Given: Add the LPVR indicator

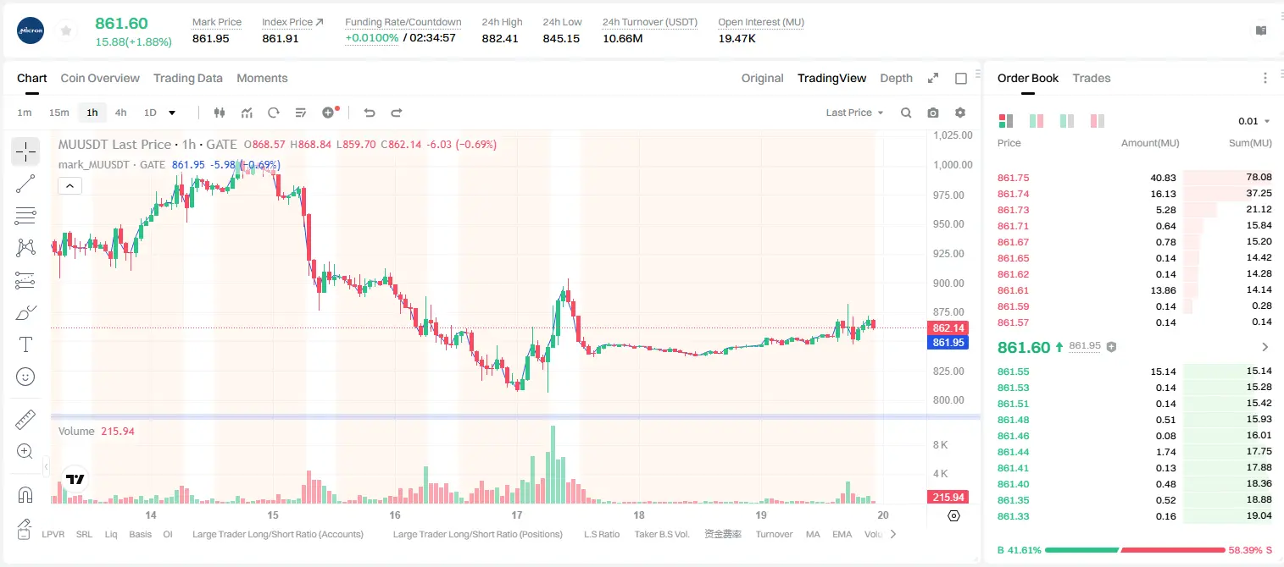Looking at the screenshot, I should (53, 534).
